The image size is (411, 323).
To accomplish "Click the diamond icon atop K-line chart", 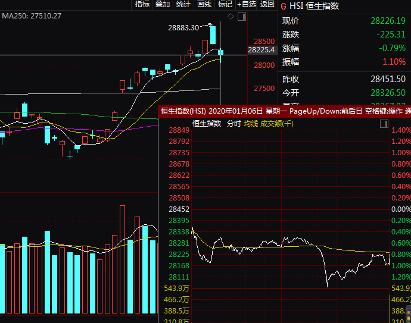I will point(231,17).
